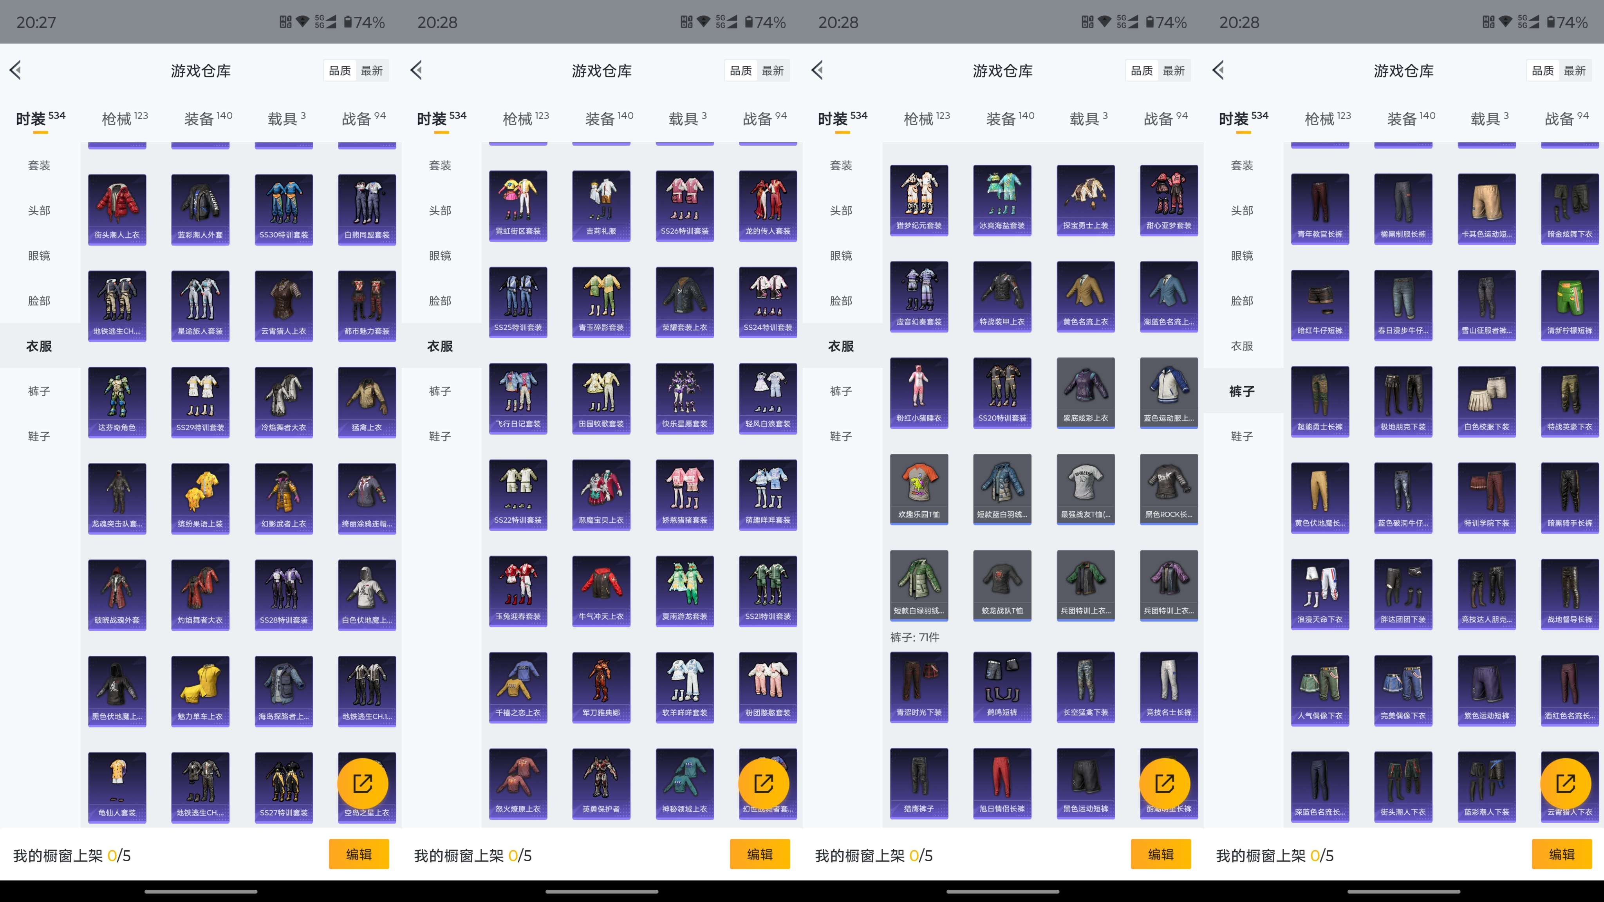
Task: Switch sorting to 品质
Action: tap(340, 70)
